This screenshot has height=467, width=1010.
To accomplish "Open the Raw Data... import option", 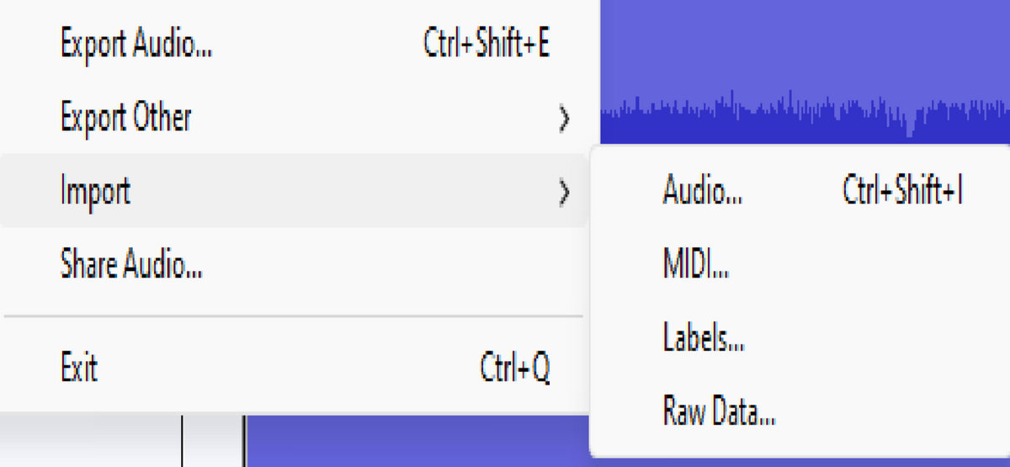I will pyautogui.click(x=719, y=411).
